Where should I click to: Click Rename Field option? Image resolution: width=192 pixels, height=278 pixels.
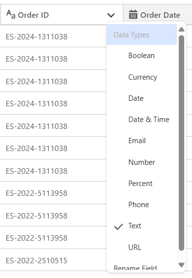click(x=135, y=267)
